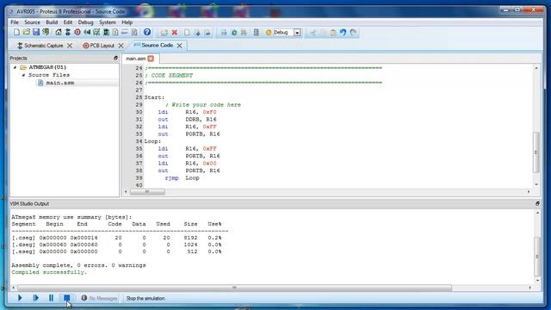
Task: Click the No Messages info indicator
Action: (99, 298)
